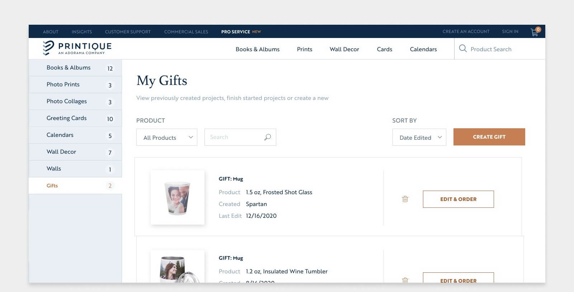This screenshot has width=574, height=292.
Task: Click the Product Search magnifier icon
Action: [463, 48]
